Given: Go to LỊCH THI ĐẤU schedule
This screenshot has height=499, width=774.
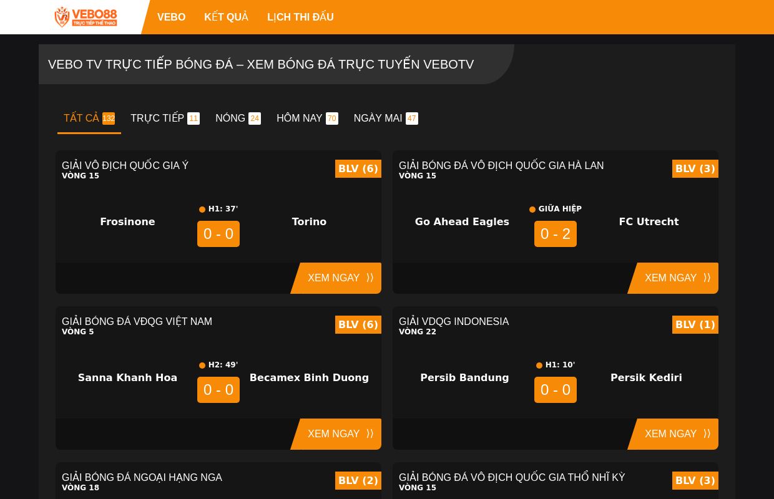Looking at the screenshot, I should [300, 17].
